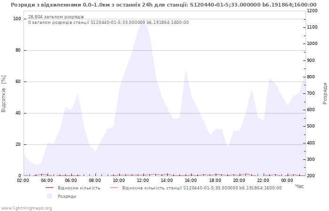Click the chart title at the top
This screenshot has height=211, width=329.
click(164, 5)
